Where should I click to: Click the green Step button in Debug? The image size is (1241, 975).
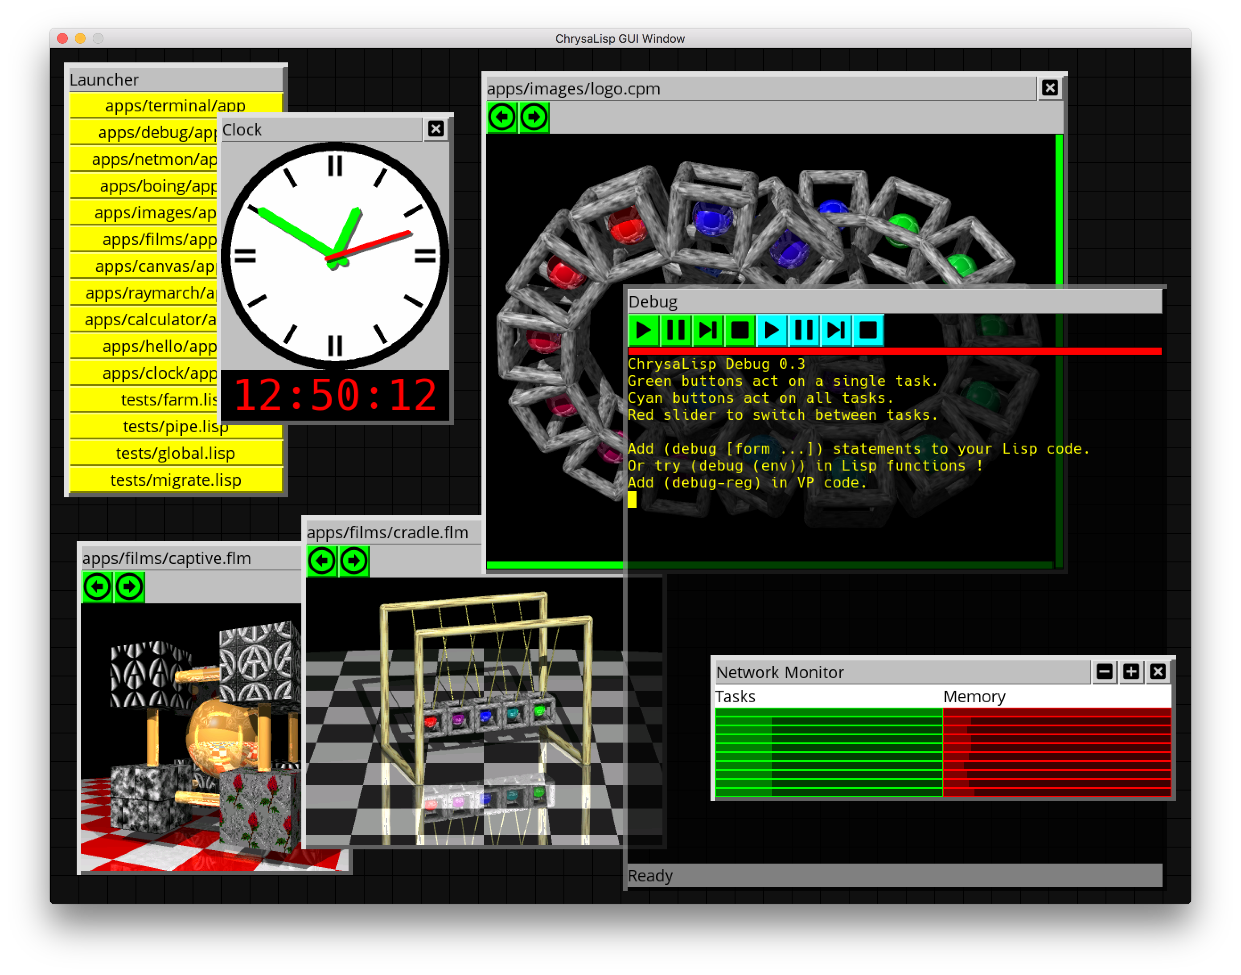(x=707, y=331)
